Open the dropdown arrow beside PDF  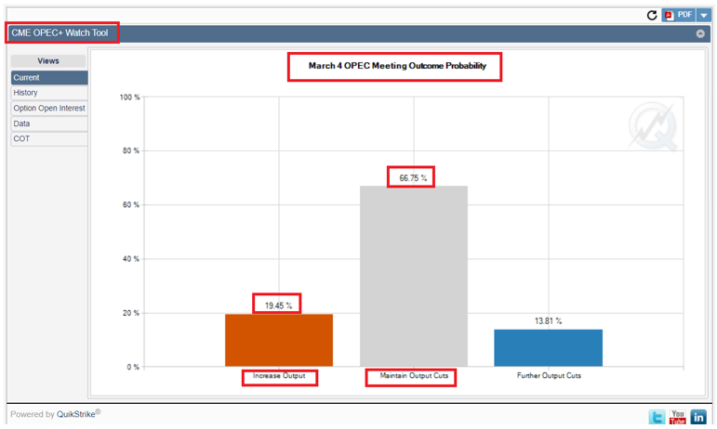click(704, 15)
